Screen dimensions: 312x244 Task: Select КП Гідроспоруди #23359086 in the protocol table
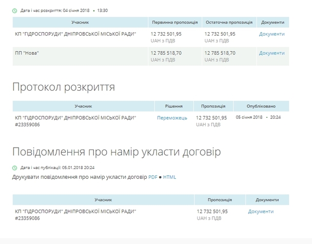[x=76, y=121]
